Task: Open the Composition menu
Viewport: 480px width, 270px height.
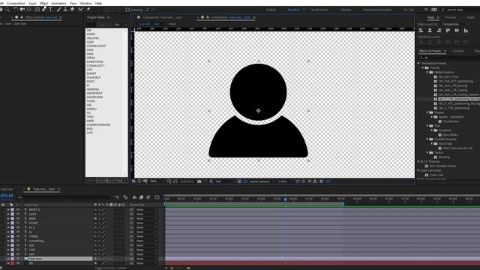Action: coord(16,3)
